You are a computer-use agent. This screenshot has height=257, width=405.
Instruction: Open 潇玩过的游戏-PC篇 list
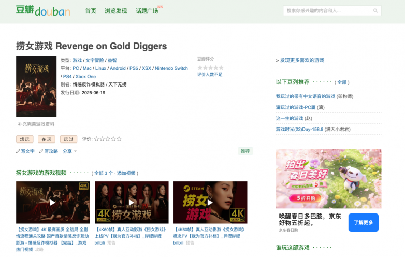point(296,107)
